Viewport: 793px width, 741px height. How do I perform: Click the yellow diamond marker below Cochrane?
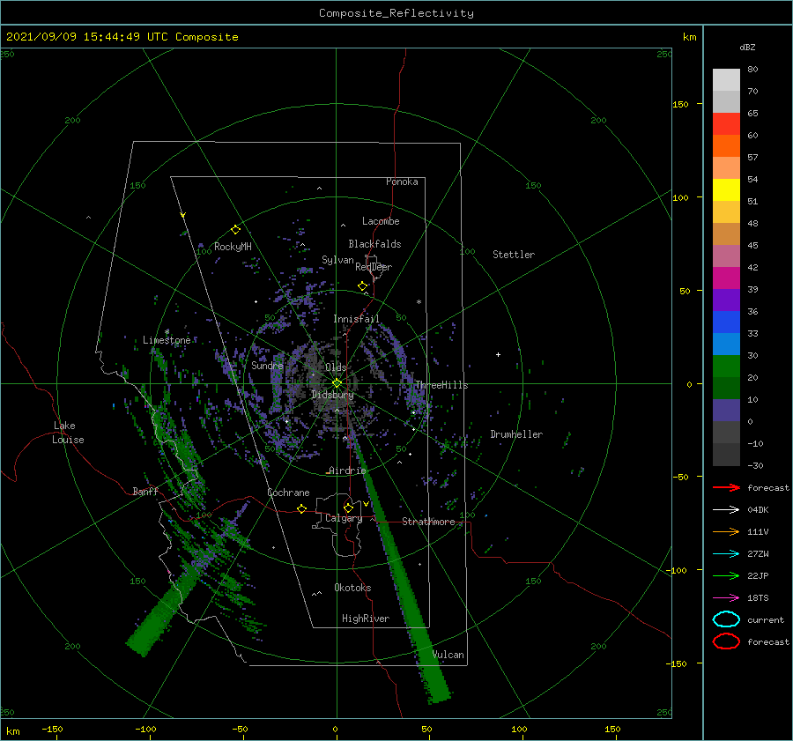coord(302,508)
